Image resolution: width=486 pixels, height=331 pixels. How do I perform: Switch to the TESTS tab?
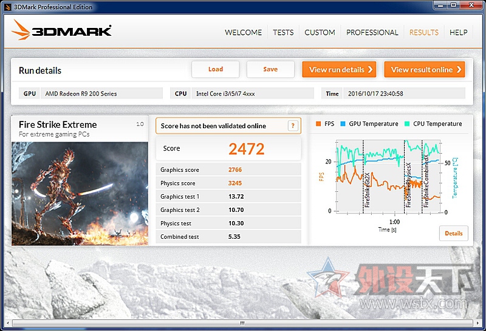tap(283, 32)
